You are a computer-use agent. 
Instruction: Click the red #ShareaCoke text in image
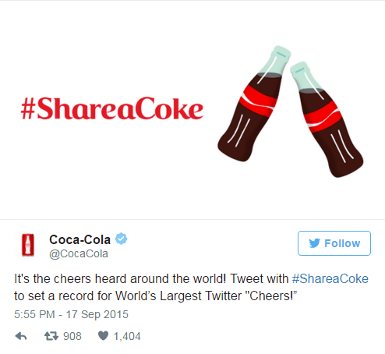[112, 108]
